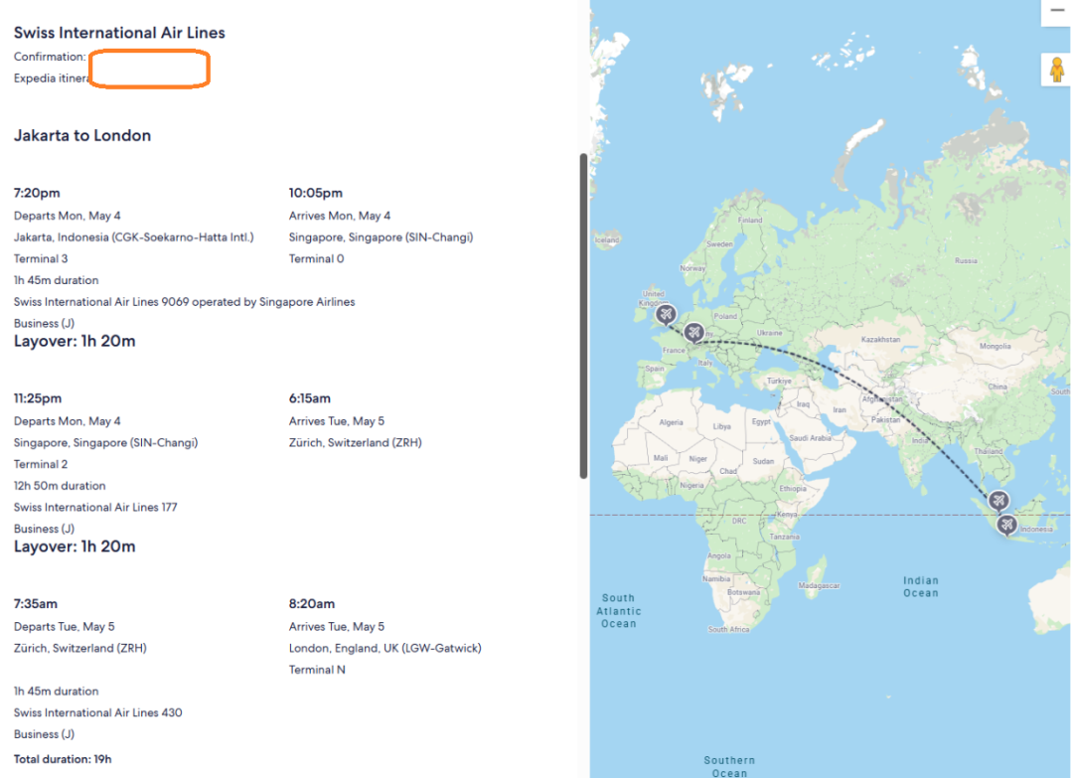The image size is (1073, 778).
Task: Click the Algeria label on the map
Action: (x=671, y=422)
